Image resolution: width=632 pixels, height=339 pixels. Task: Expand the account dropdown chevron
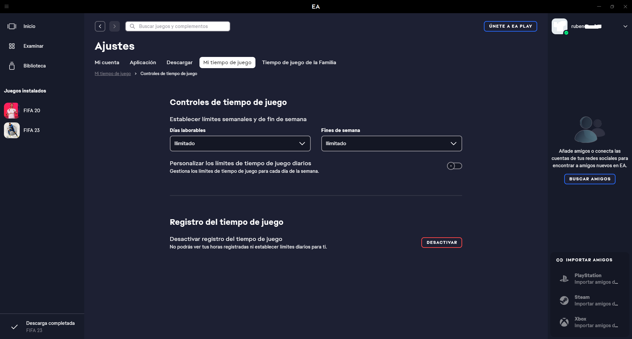[625, 26]
